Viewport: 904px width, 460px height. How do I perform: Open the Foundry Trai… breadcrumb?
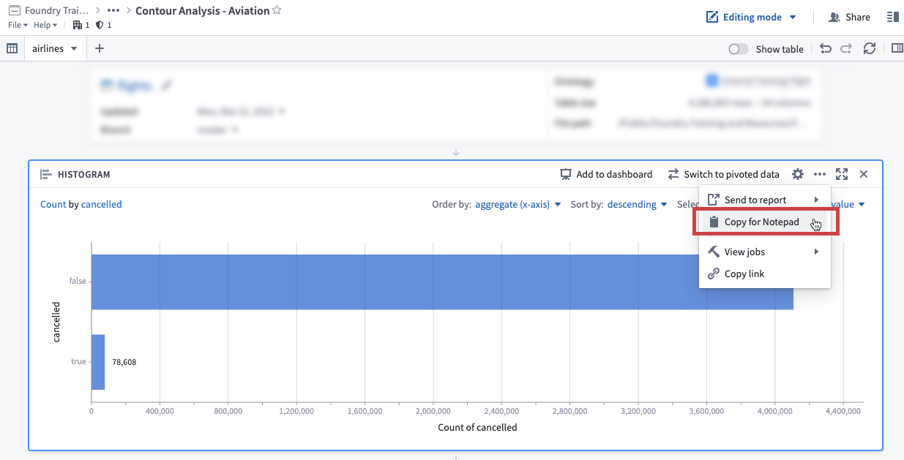[x=56, y=11]
